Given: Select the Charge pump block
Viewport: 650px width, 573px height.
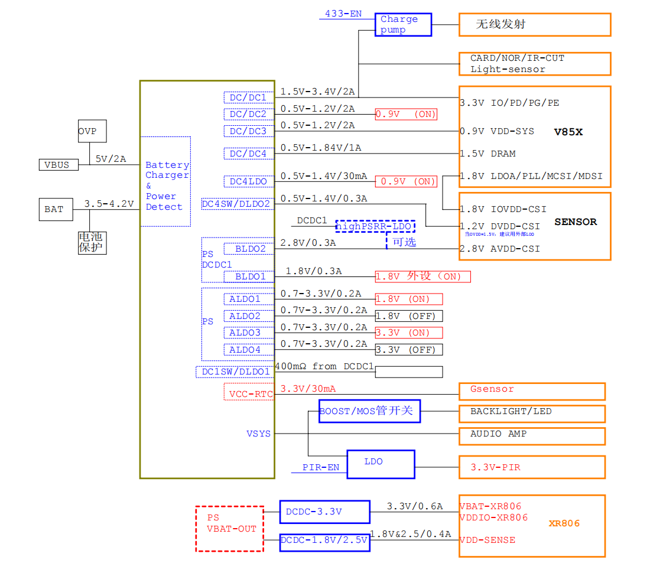Looking at the screenshot, I should click(402, 25).
